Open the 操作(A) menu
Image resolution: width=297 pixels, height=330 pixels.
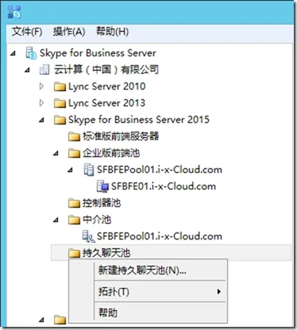[69, 32]
